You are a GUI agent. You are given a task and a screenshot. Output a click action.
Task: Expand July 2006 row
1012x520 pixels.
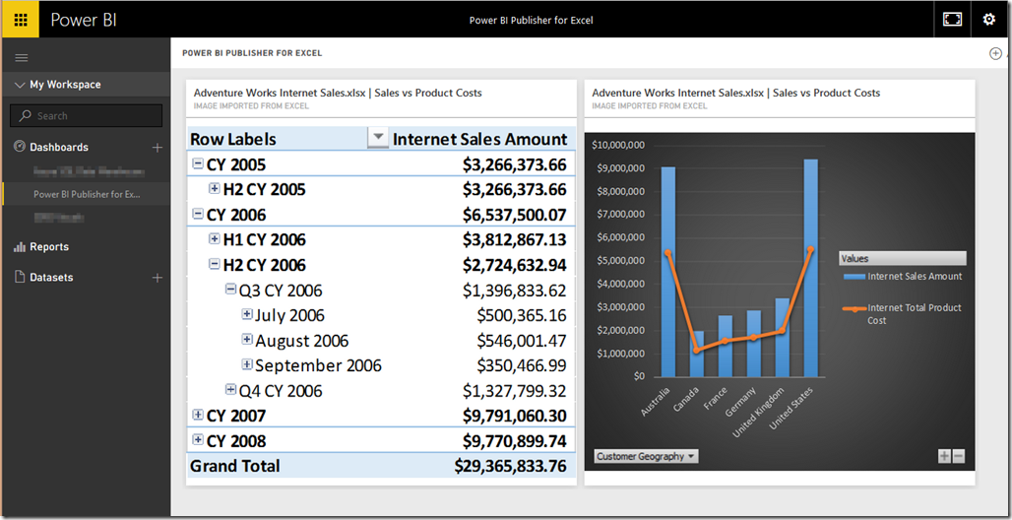click(x=246, y=314)
